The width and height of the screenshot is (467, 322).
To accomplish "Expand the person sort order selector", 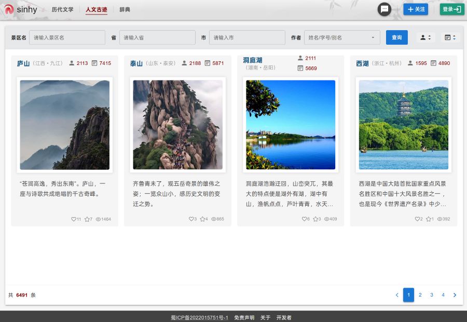I will coord(425,37).
